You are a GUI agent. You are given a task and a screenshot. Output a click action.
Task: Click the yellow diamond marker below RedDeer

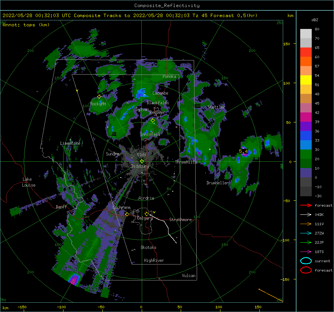153,121
